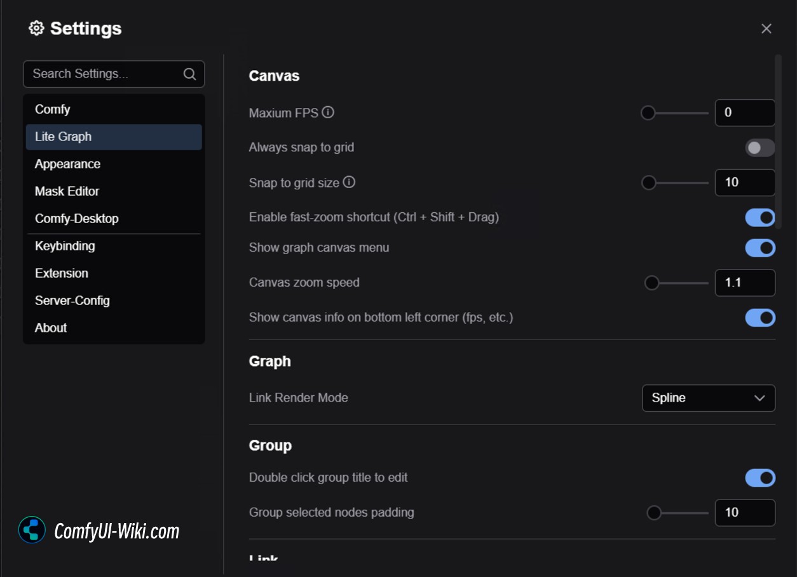Click the Snap to grid size slider handle
Image resolution: width=797 pixels, height=577 pixels.
(x=648, y=183)
